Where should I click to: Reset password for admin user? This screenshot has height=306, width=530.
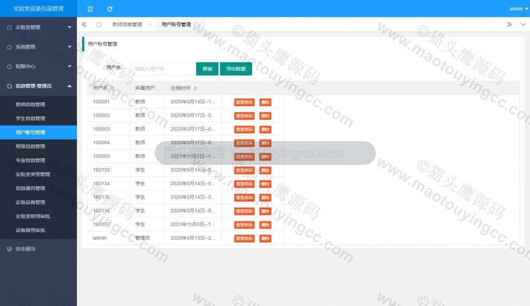click(x=244, y=238)
